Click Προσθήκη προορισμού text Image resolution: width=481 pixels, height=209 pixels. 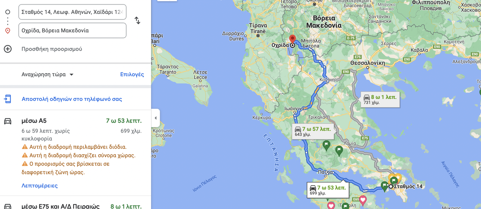[x=52, y=49]
